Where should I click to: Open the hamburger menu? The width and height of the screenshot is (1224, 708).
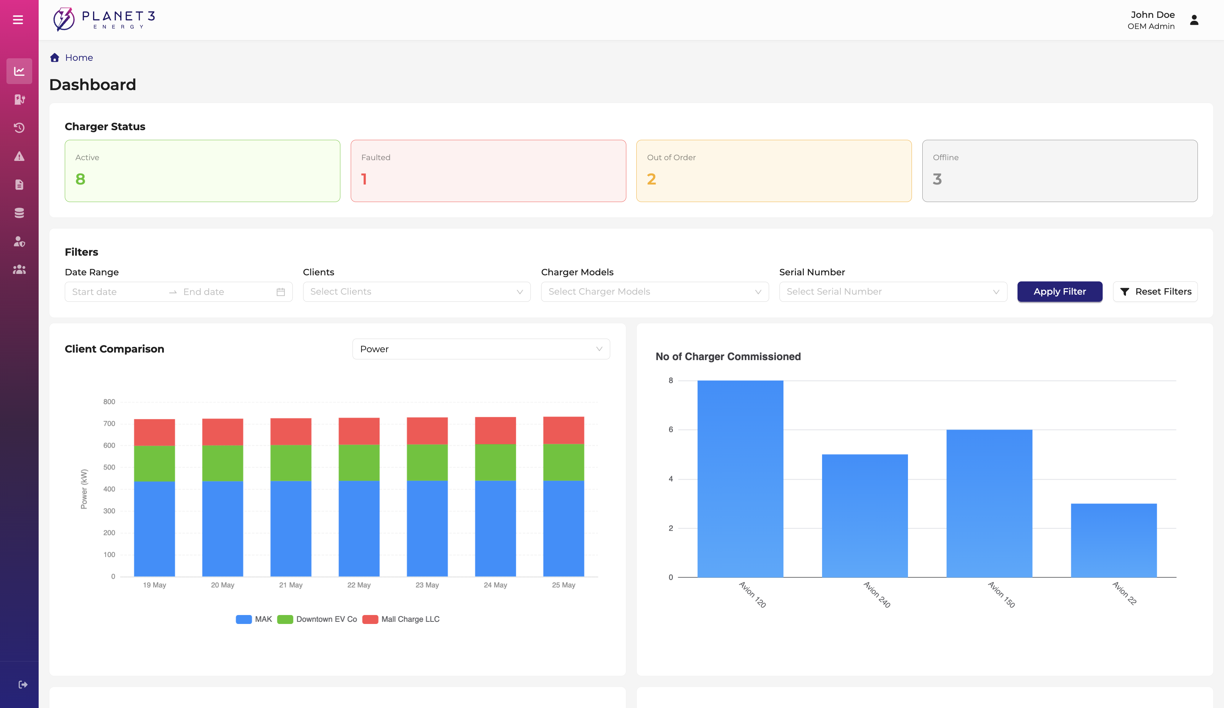point(18,20)
